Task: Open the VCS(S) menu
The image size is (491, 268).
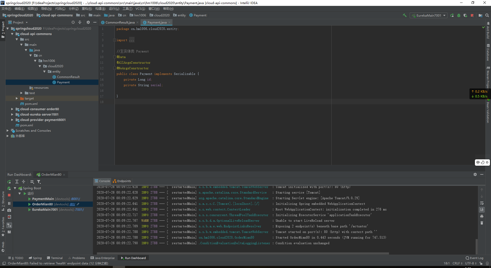Action: (140, 9)
